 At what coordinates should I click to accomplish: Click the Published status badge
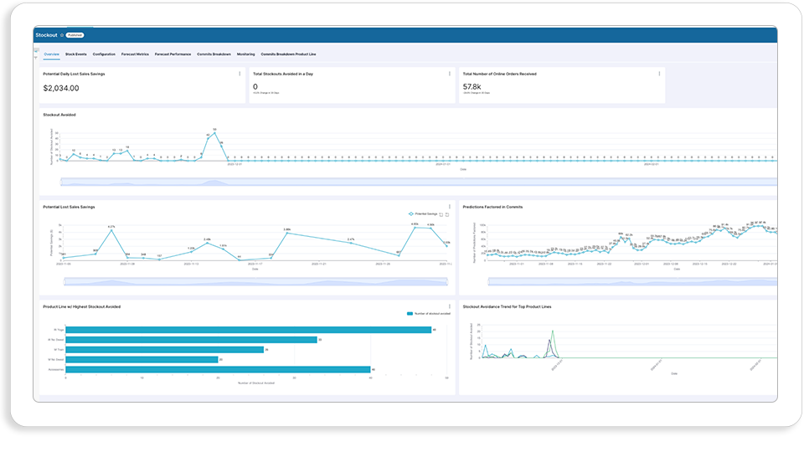click(75, 35)
